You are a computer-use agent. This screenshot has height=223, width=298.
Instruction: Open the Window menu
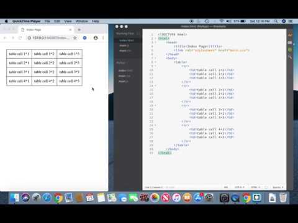82,21
